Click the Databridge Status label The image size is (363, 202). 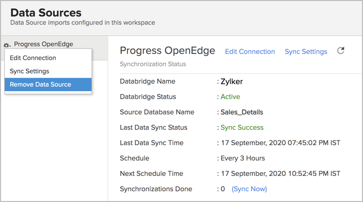click(x=148, y=97)
